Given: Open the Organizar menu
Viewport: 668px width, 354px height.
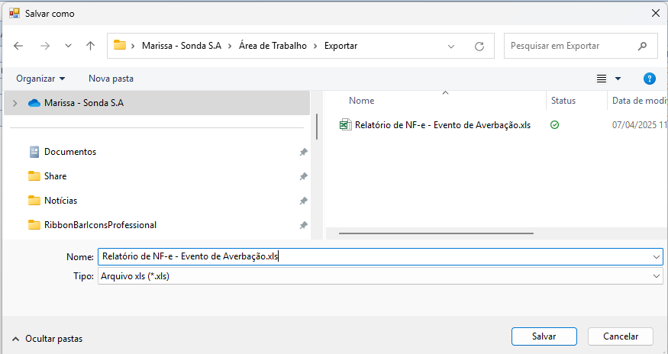Looking at the screenshot, I should [40, 79].
